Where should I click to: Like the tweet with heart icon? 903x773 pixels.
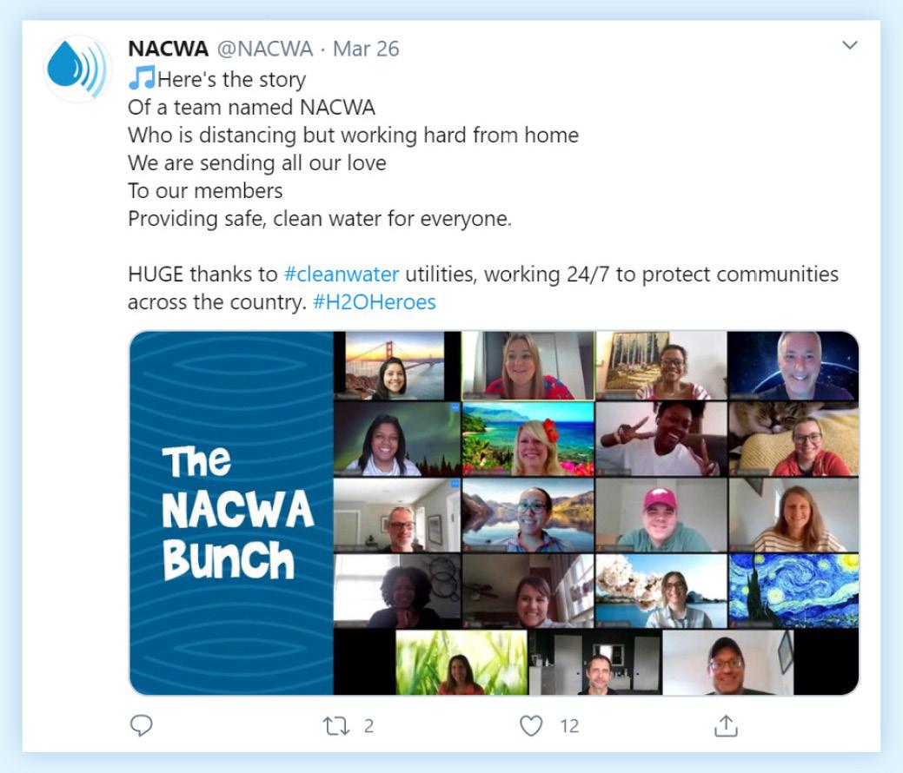point(531,726)
